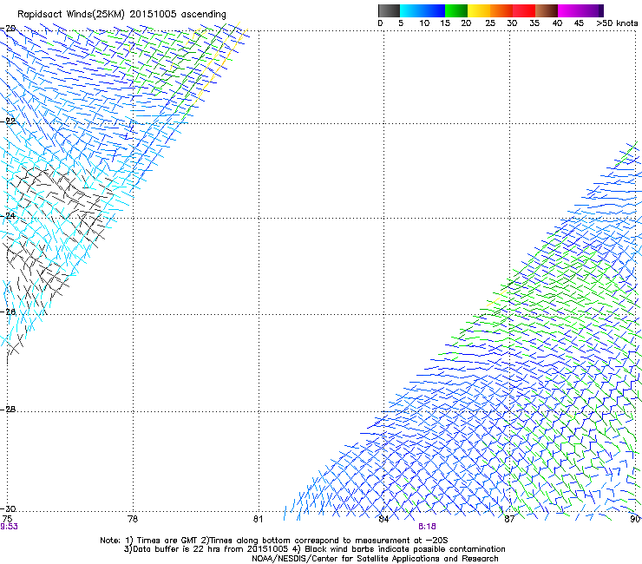
Task: Select the '-28' latitude axis label
Action: (x=8, y=410)
